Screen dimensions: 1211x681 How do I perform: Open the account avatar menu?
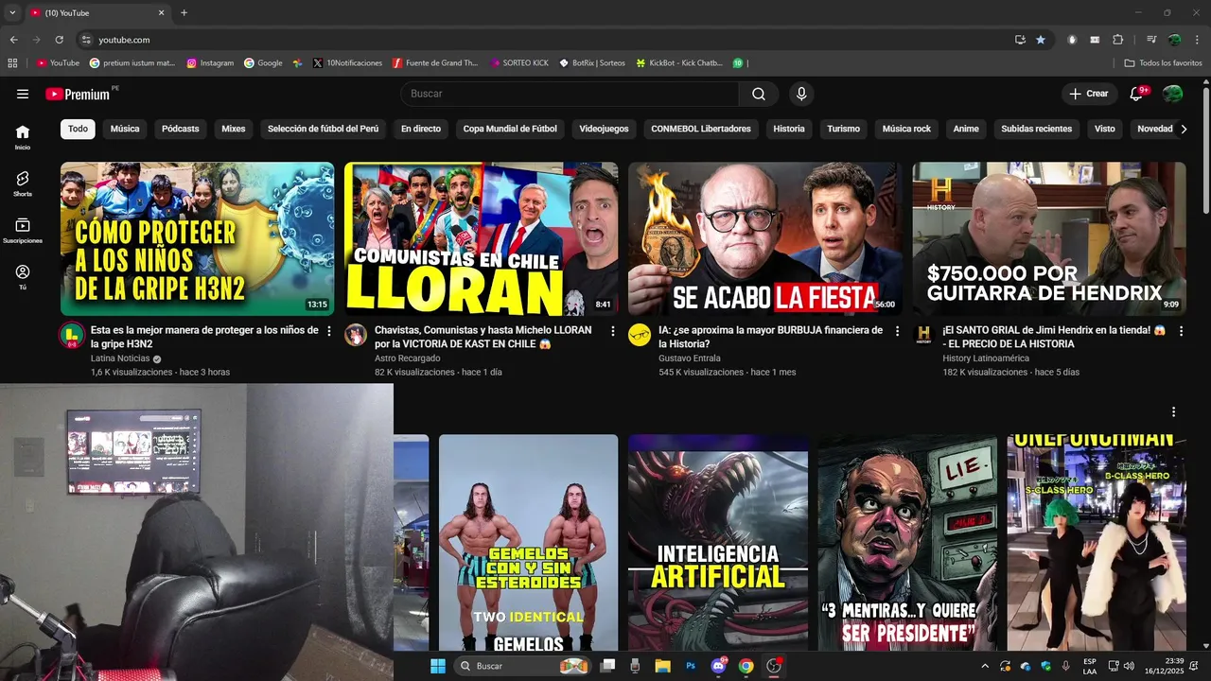(x=1172, y=94)
